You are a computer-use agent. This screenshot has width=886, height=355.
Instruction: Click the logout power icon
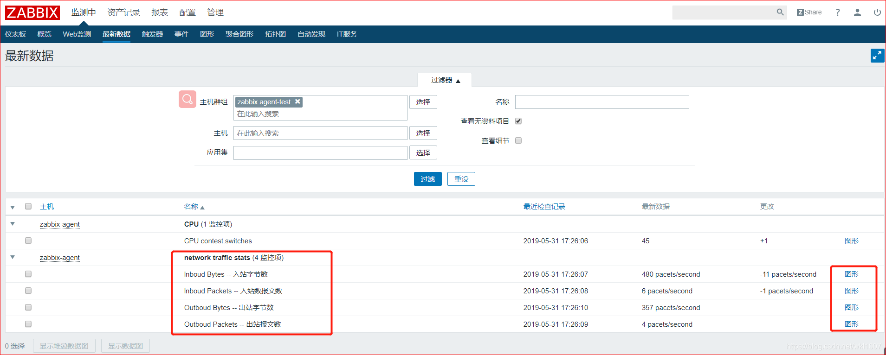pos(877,12)
